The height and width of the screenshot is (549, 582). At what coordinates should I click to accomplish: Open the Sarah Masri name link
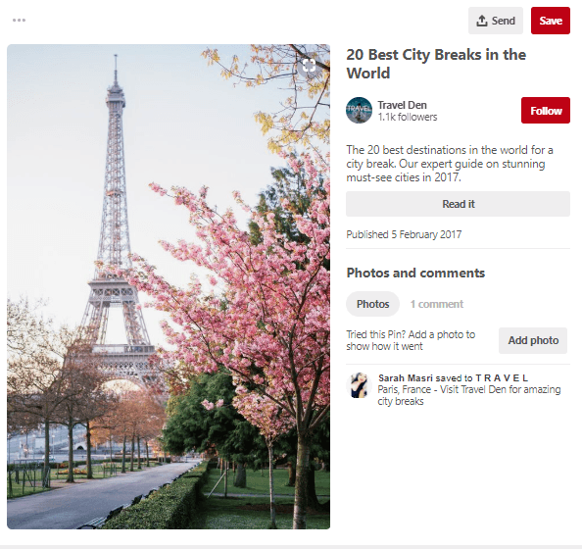click(406, 378)
